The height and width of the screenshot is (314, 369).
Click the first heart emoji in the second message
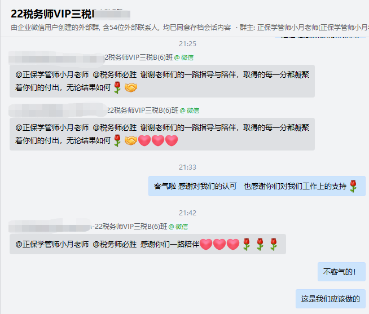pyautogui.click(x=144, y=141)
